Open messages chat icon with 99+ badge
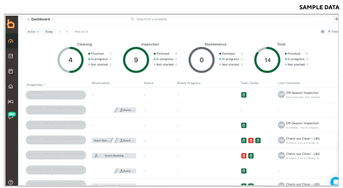The image size is (343, 188). point(11,116)
